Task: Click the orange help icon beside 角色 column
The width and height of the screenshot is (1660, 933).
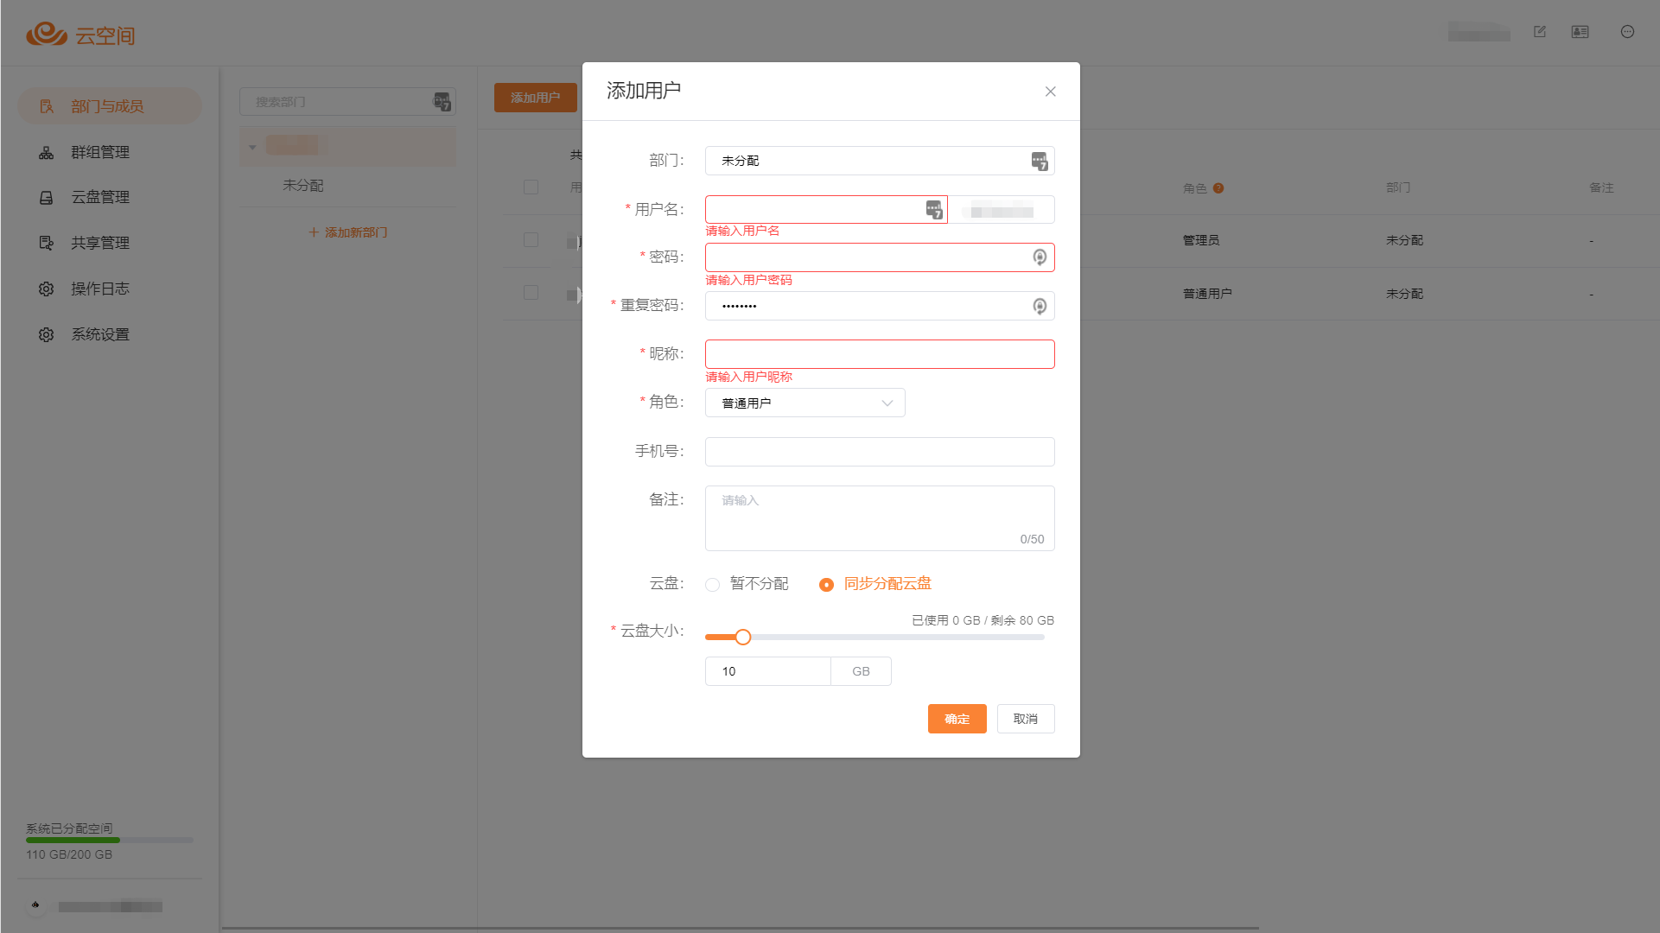Action: pyautogui.click(x=1218, y=188)
